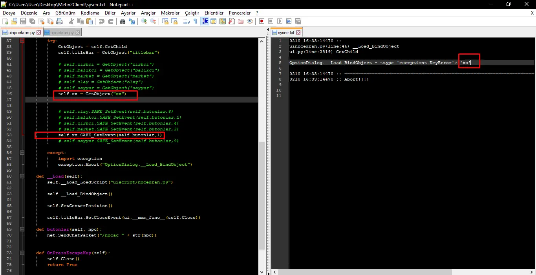Toggle synchronized vertical scrolling icon
Image resolution: width=536 pixels, height=275 pixels.
pyautogui.click(x=165, y=21)
